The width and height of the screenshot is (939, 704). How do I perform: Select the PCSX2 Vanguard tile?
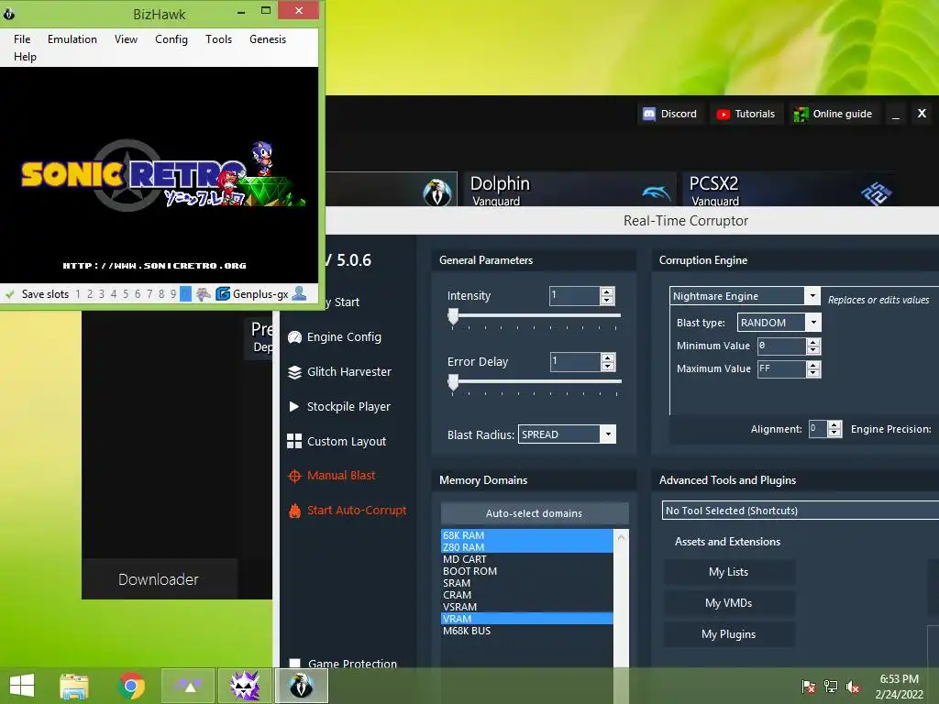pos(790,190)
